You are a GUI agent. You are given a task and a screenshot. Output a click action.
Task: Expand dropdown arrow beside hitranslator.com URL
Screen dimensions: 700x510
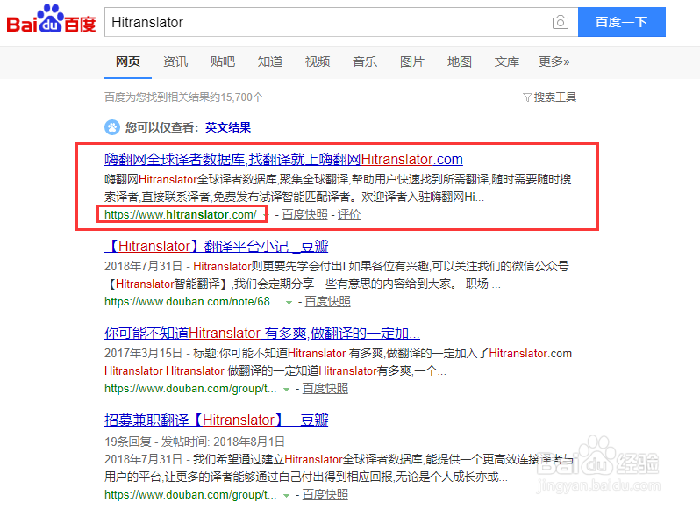tap(266, 216)
